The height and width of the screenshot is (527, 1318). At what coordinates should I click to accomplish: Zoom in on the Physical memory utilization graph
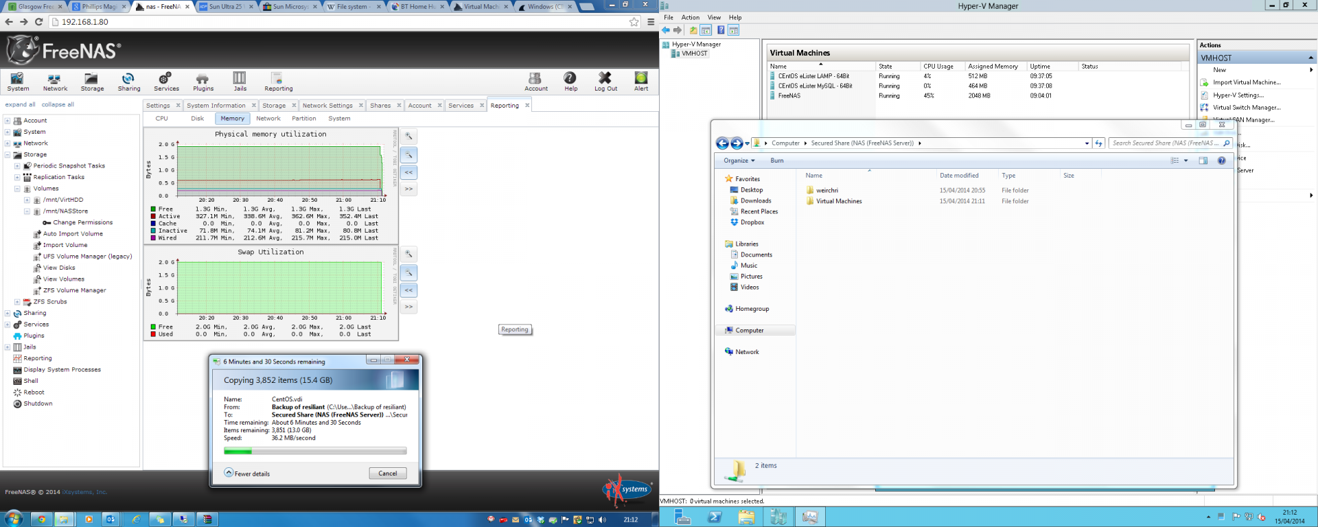coord(409,137)
